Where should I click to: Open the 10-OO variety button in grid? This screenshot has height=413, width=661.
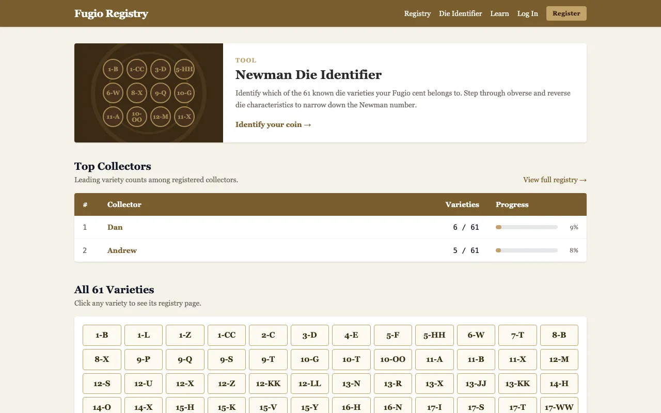pyautogui.click(x=393, y=359)
